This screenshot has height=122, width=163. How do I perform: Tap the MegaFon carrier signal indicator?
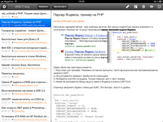7,2
